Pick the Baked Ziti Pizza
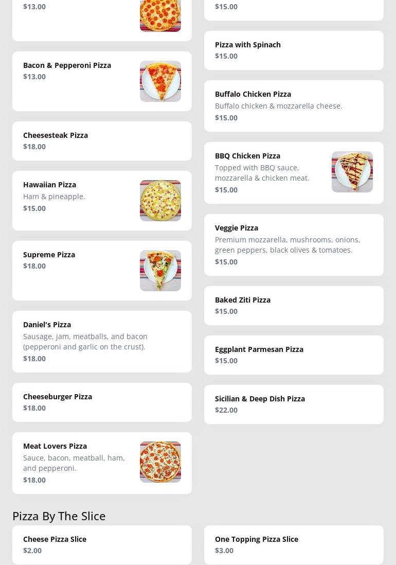396x565 pixels. tap(294, 306)
